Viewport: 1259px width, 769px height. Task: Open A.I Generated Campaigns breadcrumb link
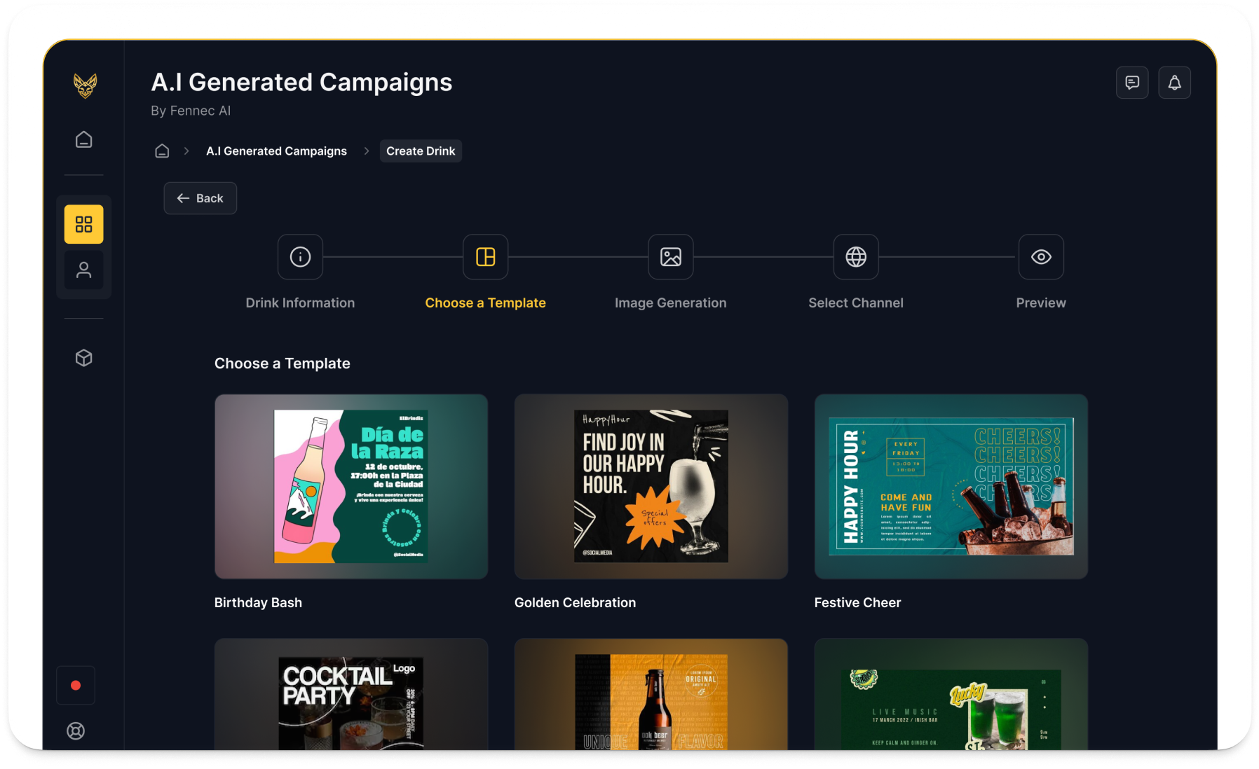pyautogui.click(x=276, y=151)
